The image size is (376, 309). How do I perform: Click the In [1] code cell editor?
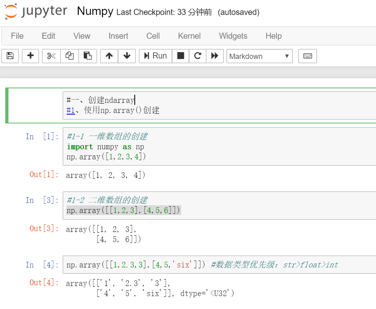point(219,146)
